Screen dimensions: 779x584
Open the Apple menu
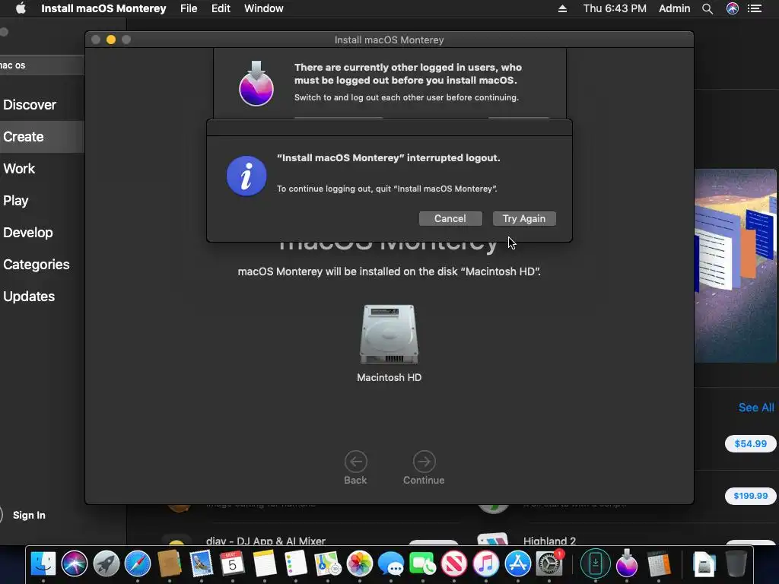click(21, 8)
